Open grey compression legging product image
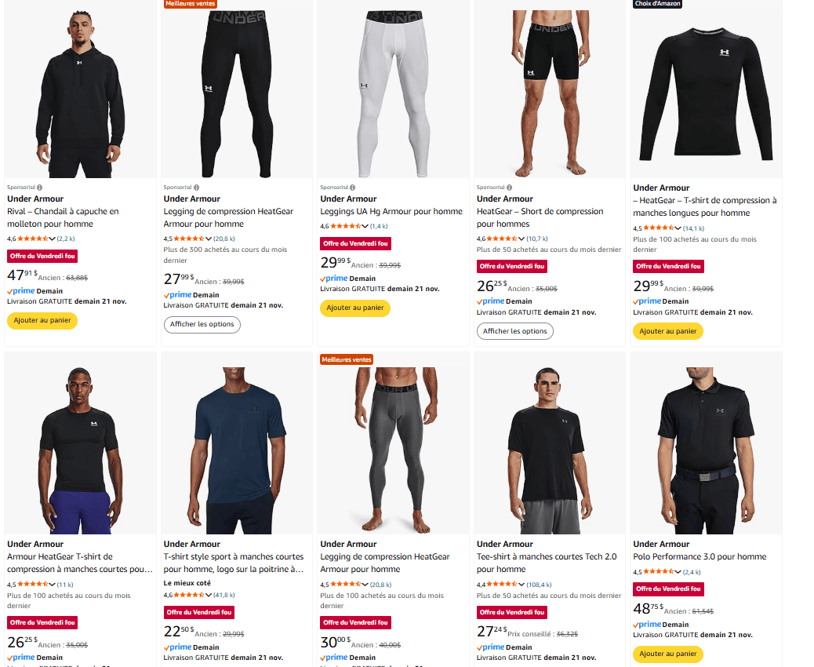 click(x=393, y=450)
